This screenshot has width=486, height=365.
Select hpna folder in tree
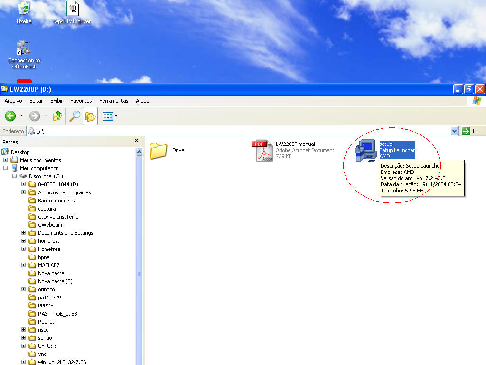point(44,257)
